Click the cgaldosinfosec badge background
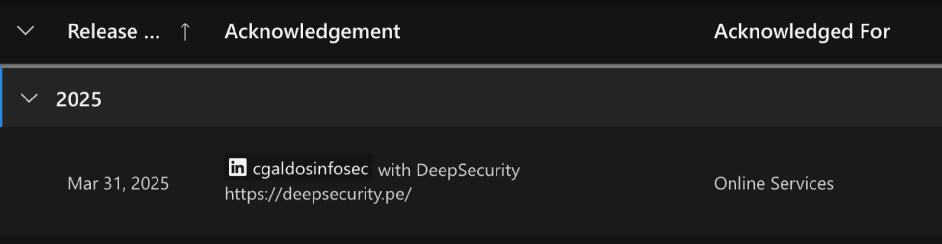Screen dimensions: 942x244 [298, 167]
